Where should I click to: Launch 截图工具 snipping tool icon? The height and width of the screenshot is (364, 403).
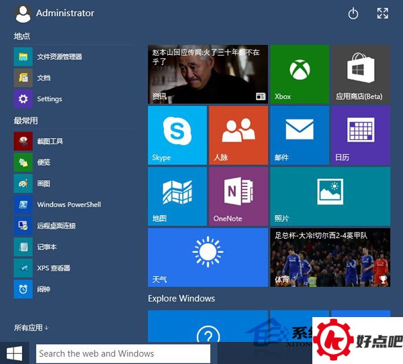(23, 141)
